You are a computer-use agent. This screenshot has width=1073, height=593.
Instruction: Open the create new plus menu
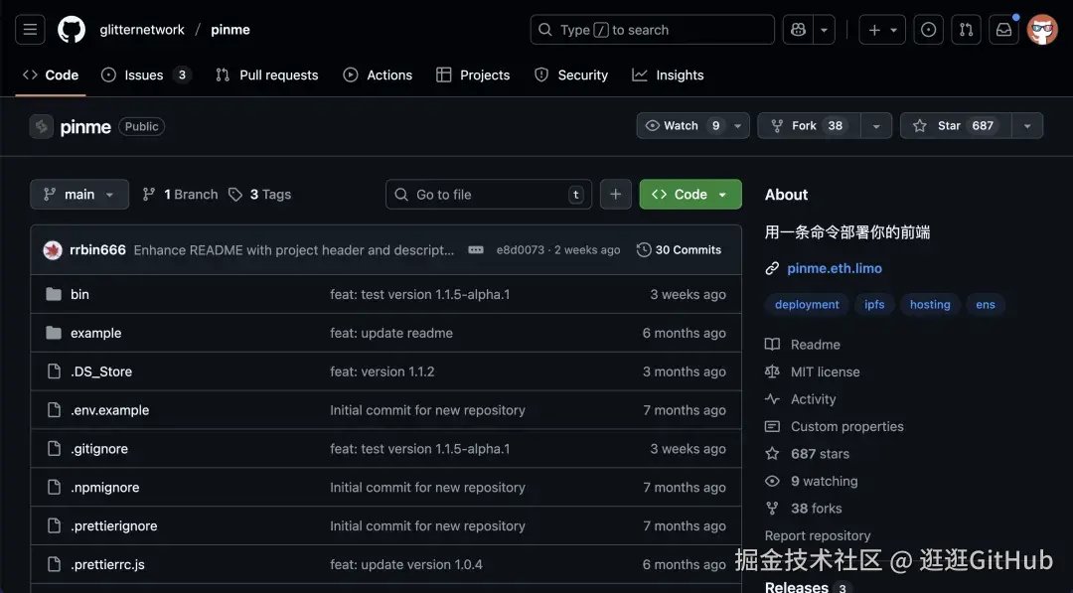click(882, 30)
